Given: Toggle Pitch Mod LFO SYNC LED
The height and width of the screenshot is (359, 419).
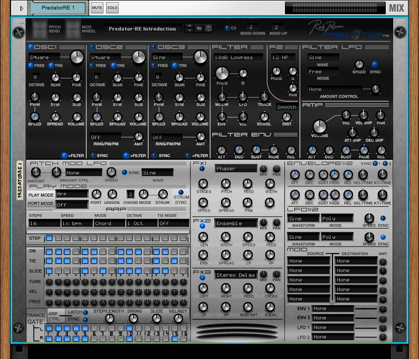Looking at the screenshot, I should (x=124, y=172).
